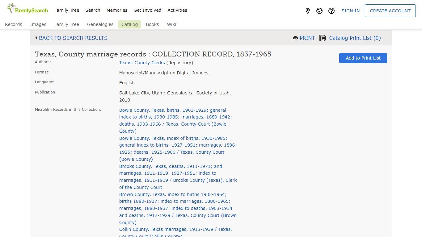Open Catalog Print List (0)
This screenshot has height=237, width=422.
355,38
